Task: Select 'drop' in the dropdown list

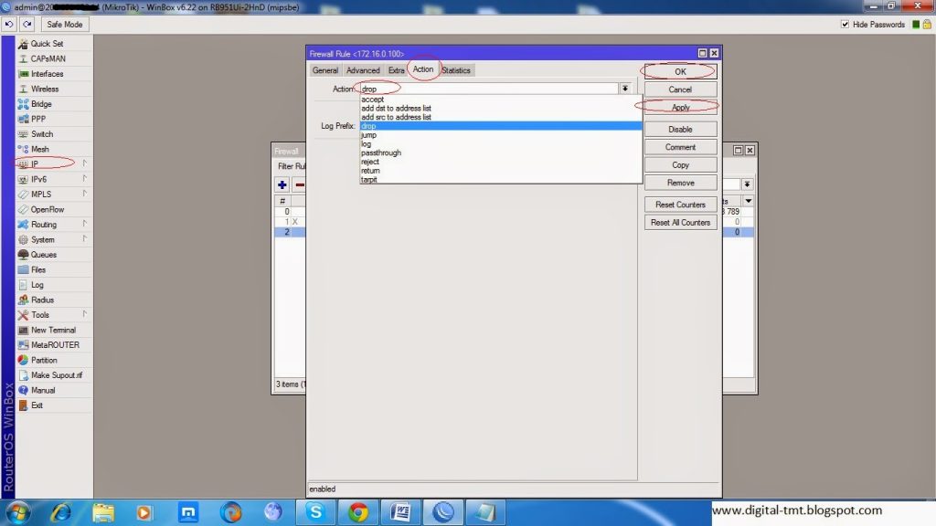Action: pos(500,126)
